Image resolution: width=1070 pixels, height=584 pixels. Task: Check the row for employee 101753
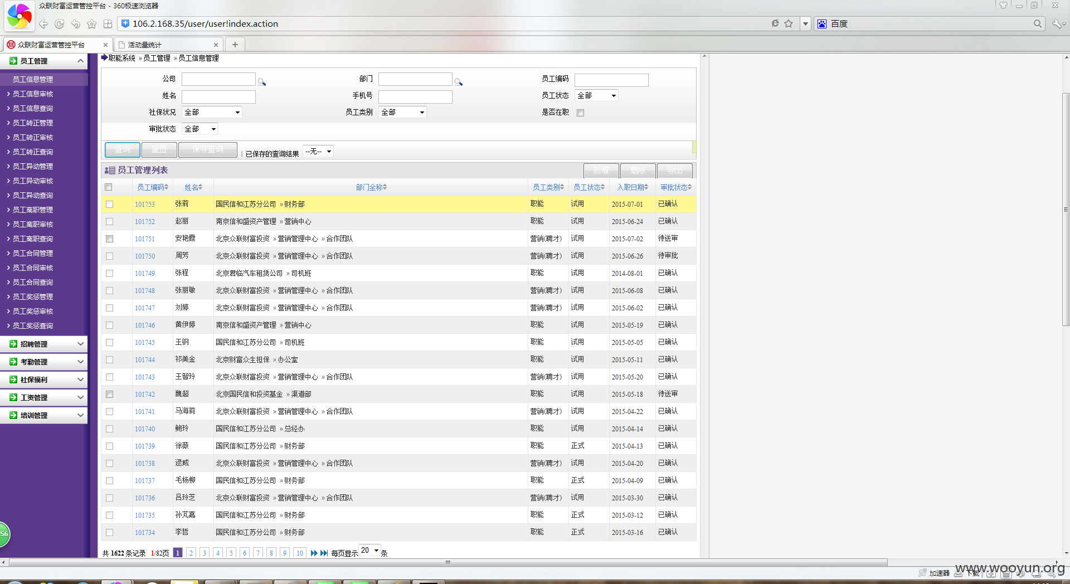(x=109, y=205)
